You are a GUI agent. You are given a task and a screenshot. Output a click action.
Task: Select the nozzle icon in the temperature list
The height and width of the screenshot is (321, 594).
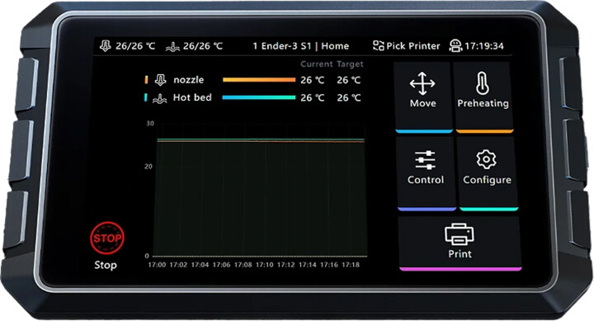(160, 79)
